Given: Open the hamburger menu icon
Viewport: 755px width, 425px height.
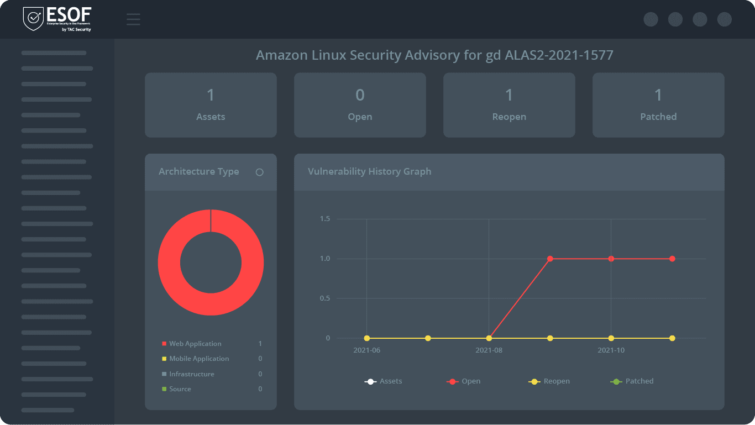Looking at the screenshot, I should point(133,19).
